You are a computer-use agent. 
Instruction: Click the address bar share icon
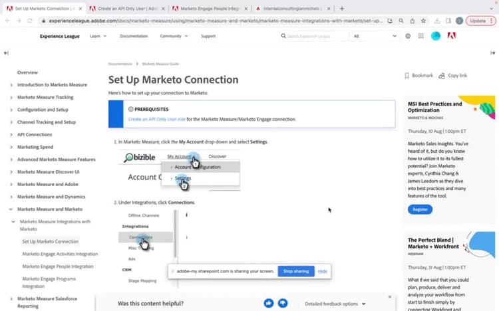pyautogui.click(x=412, y=21)
